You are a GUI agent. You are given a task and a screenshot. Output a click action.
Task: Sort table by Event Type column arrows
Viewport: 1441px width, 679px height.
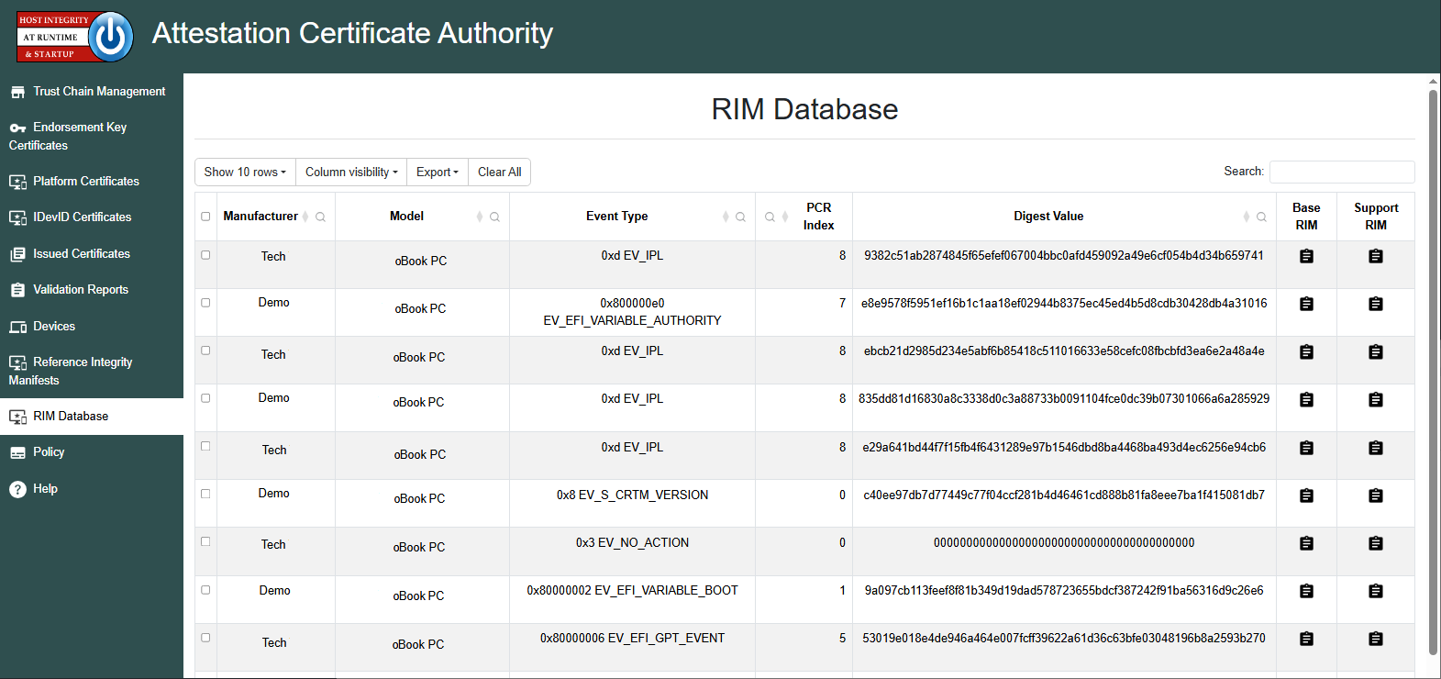726,217
